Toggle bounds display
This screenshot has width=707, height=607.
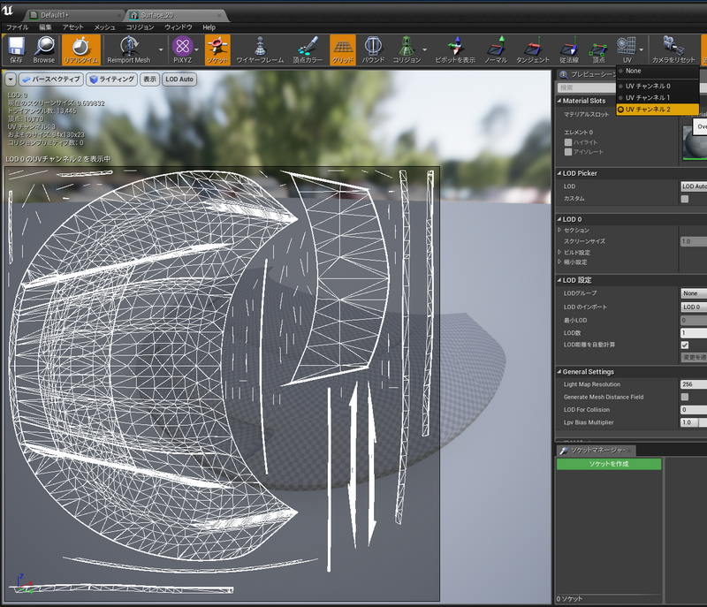[373, 50]
